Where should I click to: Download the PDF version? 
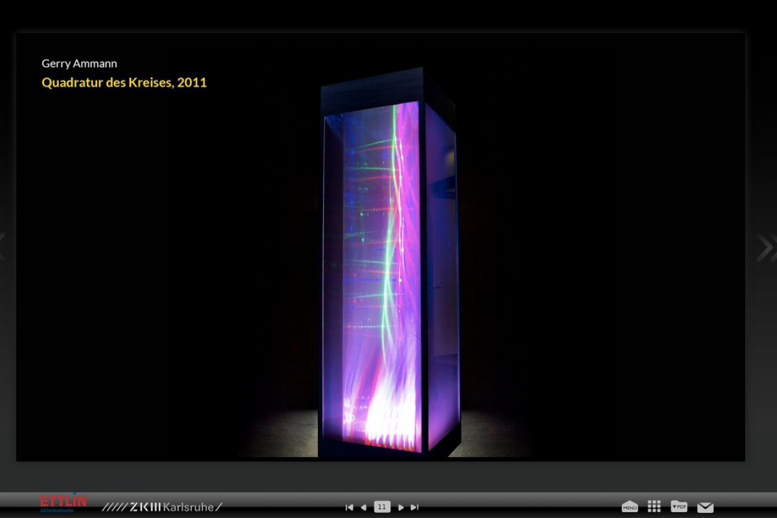(679, 506)
